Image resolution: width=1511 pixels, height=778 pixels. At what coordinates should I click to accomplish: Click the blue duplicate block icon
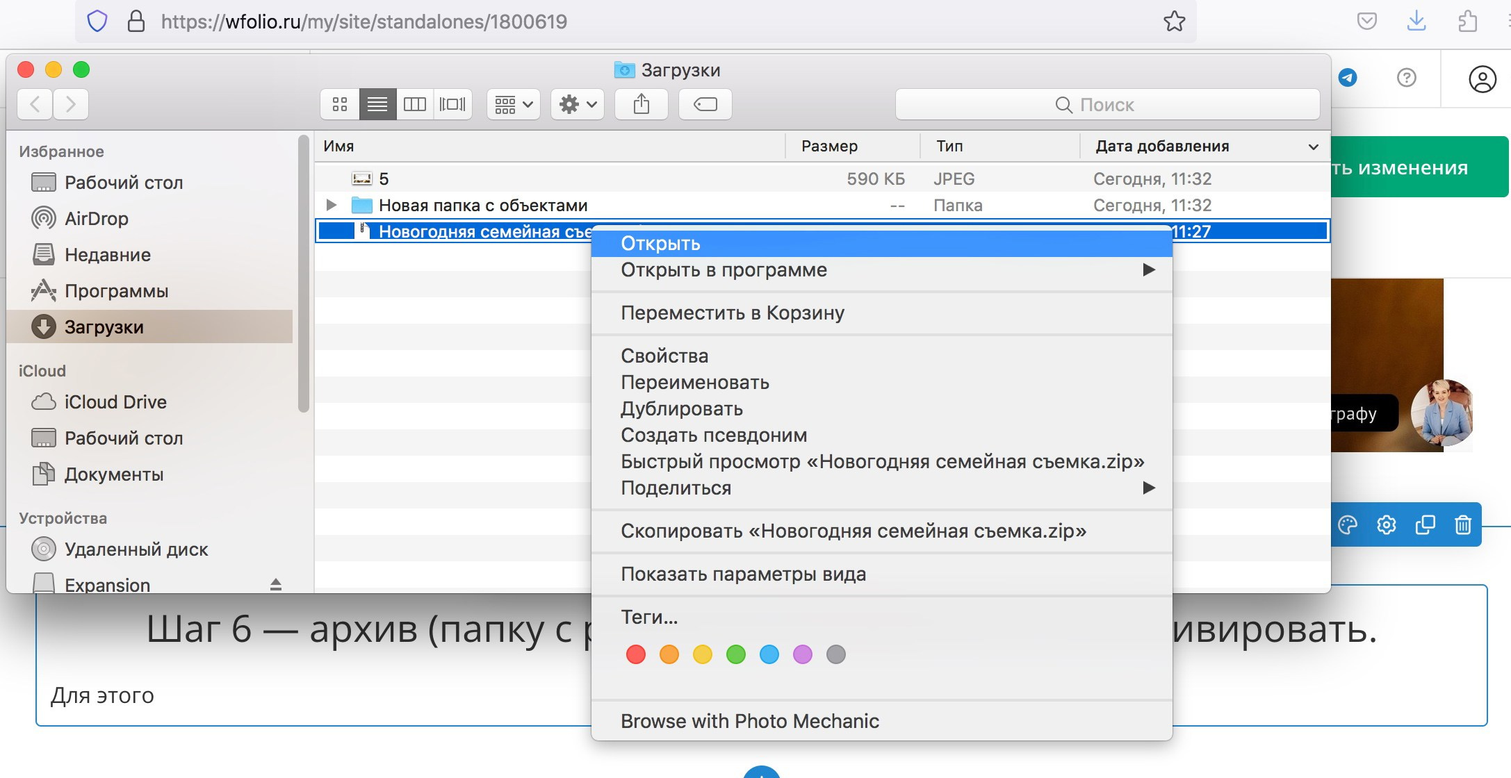[1425, 524]
